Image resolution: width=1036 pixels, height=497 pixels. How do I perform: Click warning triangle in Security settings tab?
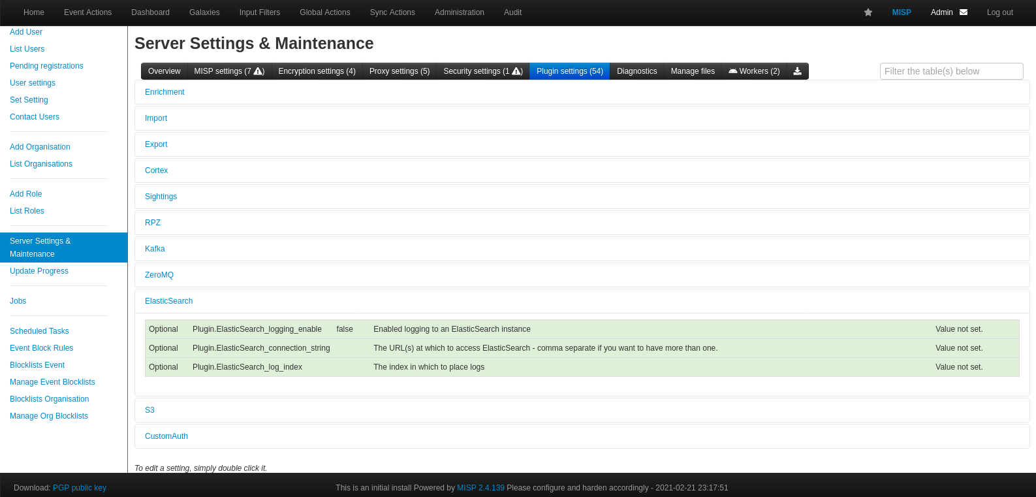point(517,71)
